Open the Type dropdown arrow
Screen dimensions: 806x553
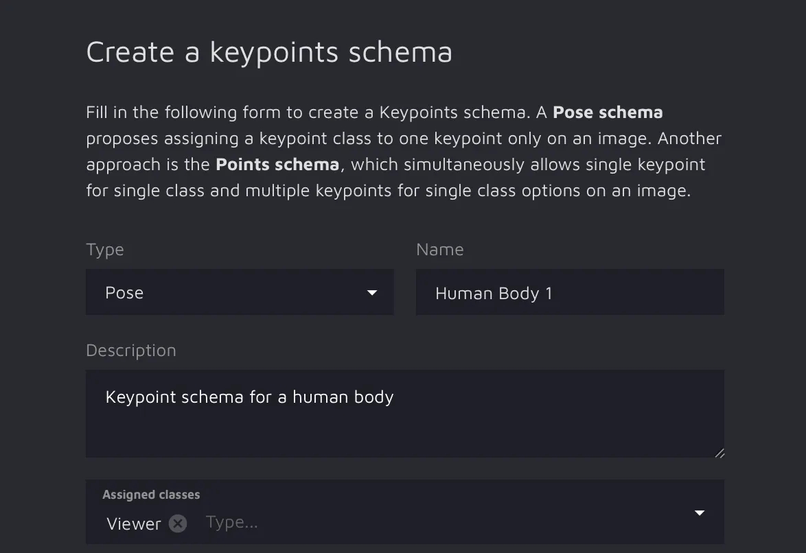click(x=372, y=293)
